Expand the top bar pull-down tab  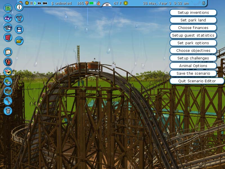tap(107, 5)
